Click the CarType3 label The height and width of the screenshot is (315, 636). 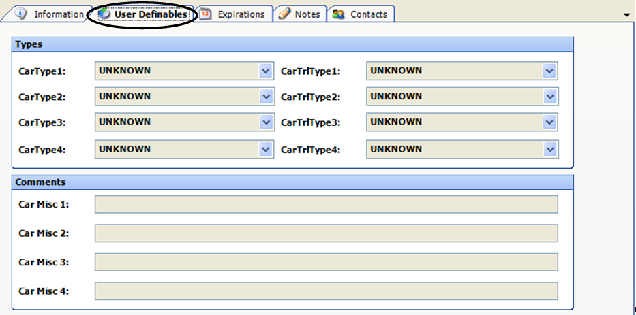tap(42, 122)
